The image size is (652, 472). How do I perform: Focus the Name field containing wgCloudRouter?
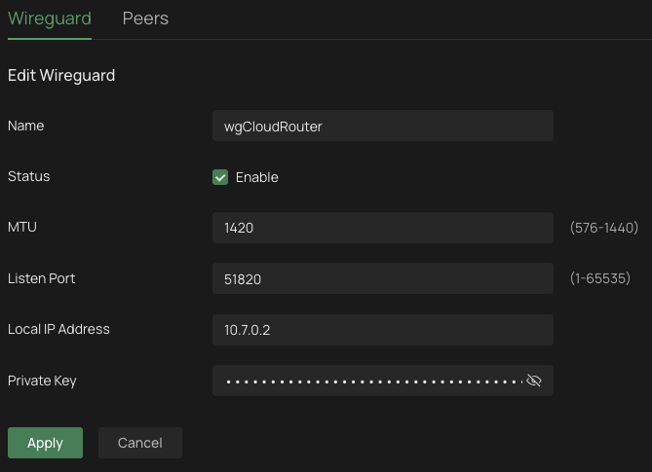click(382, 126)
